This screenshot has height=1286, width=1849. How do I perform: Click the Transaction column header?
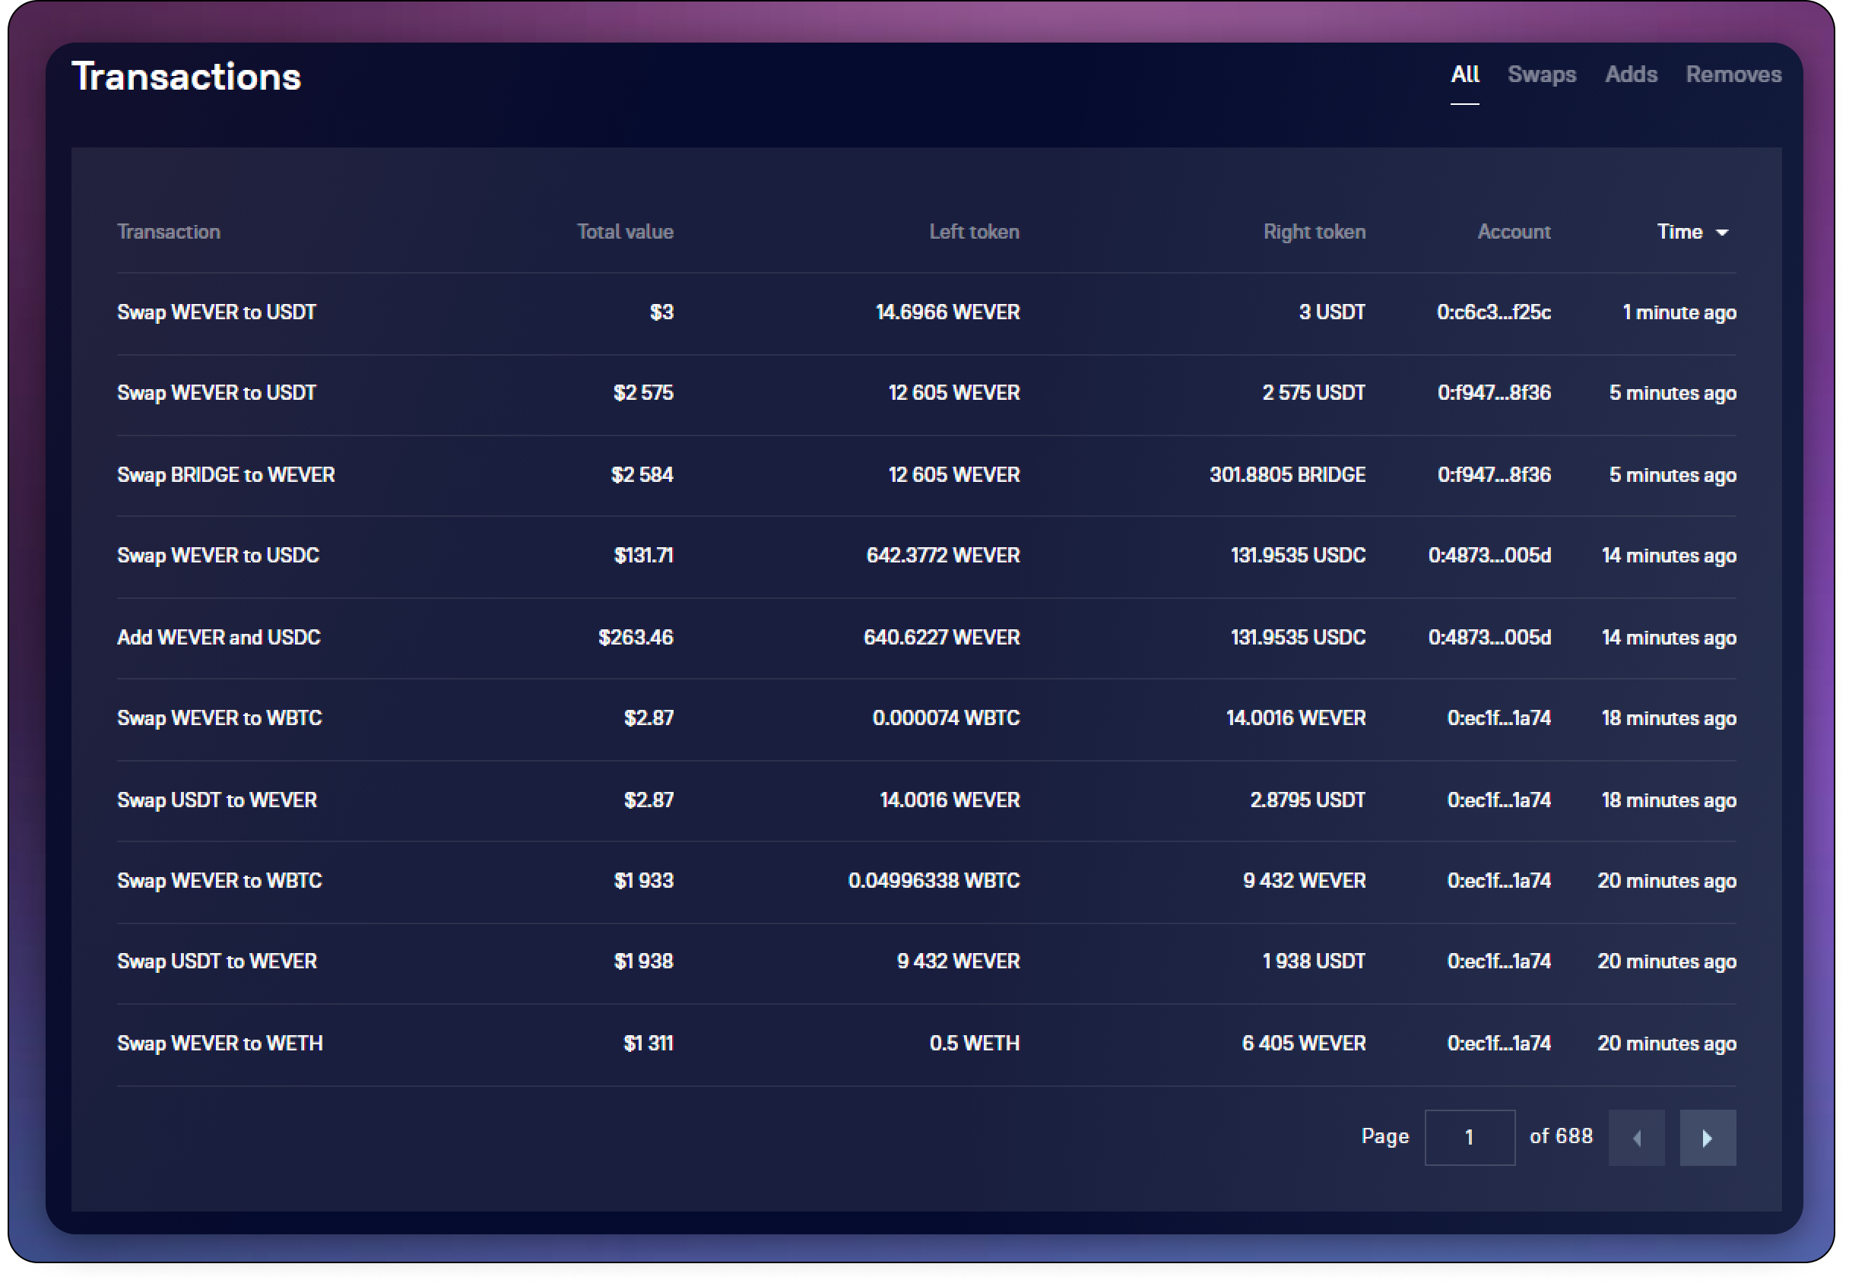[168, 232]
